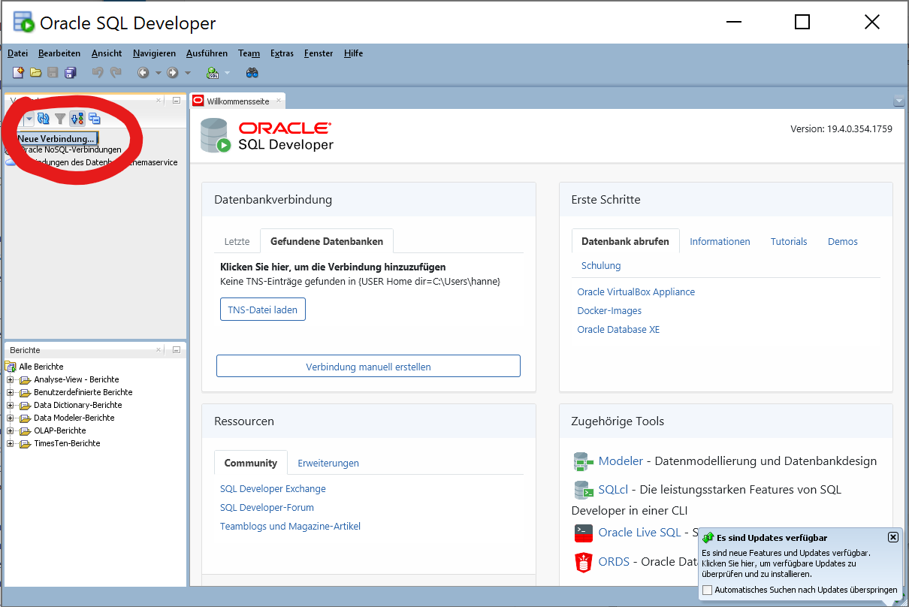Viewport: 909px width, 607px height.
Task: Open the Hilfe menu
Action: tap(353, 53)
